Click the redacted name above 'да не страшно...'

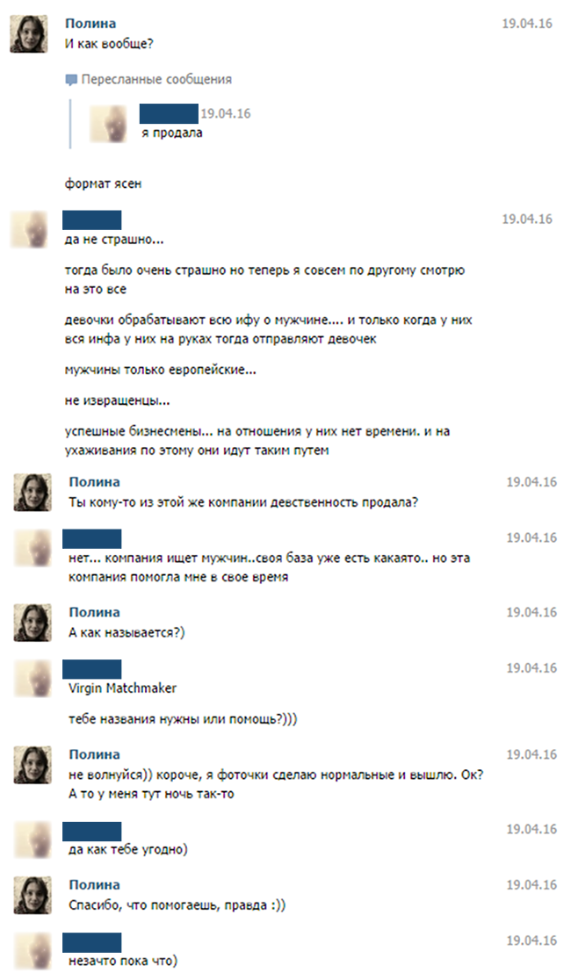[x=92, y=220]
